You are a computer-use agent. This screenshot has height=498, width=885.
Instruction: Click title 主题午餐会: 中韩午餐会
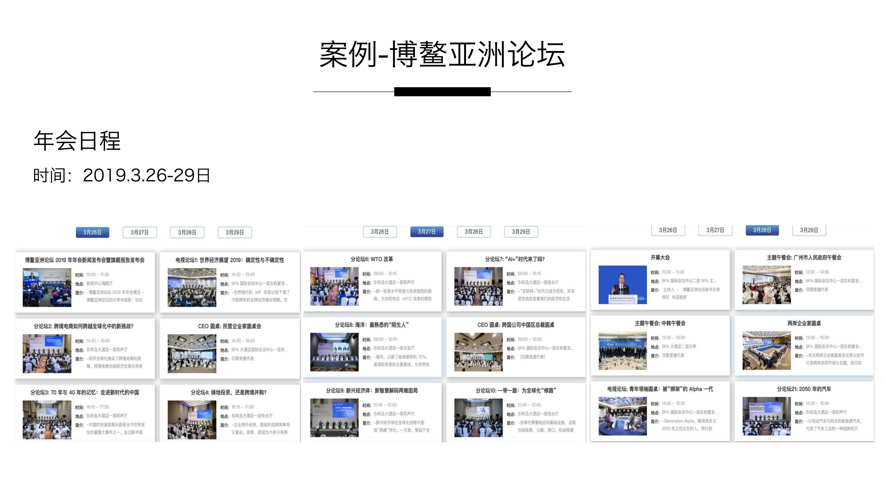click(660, 323)
